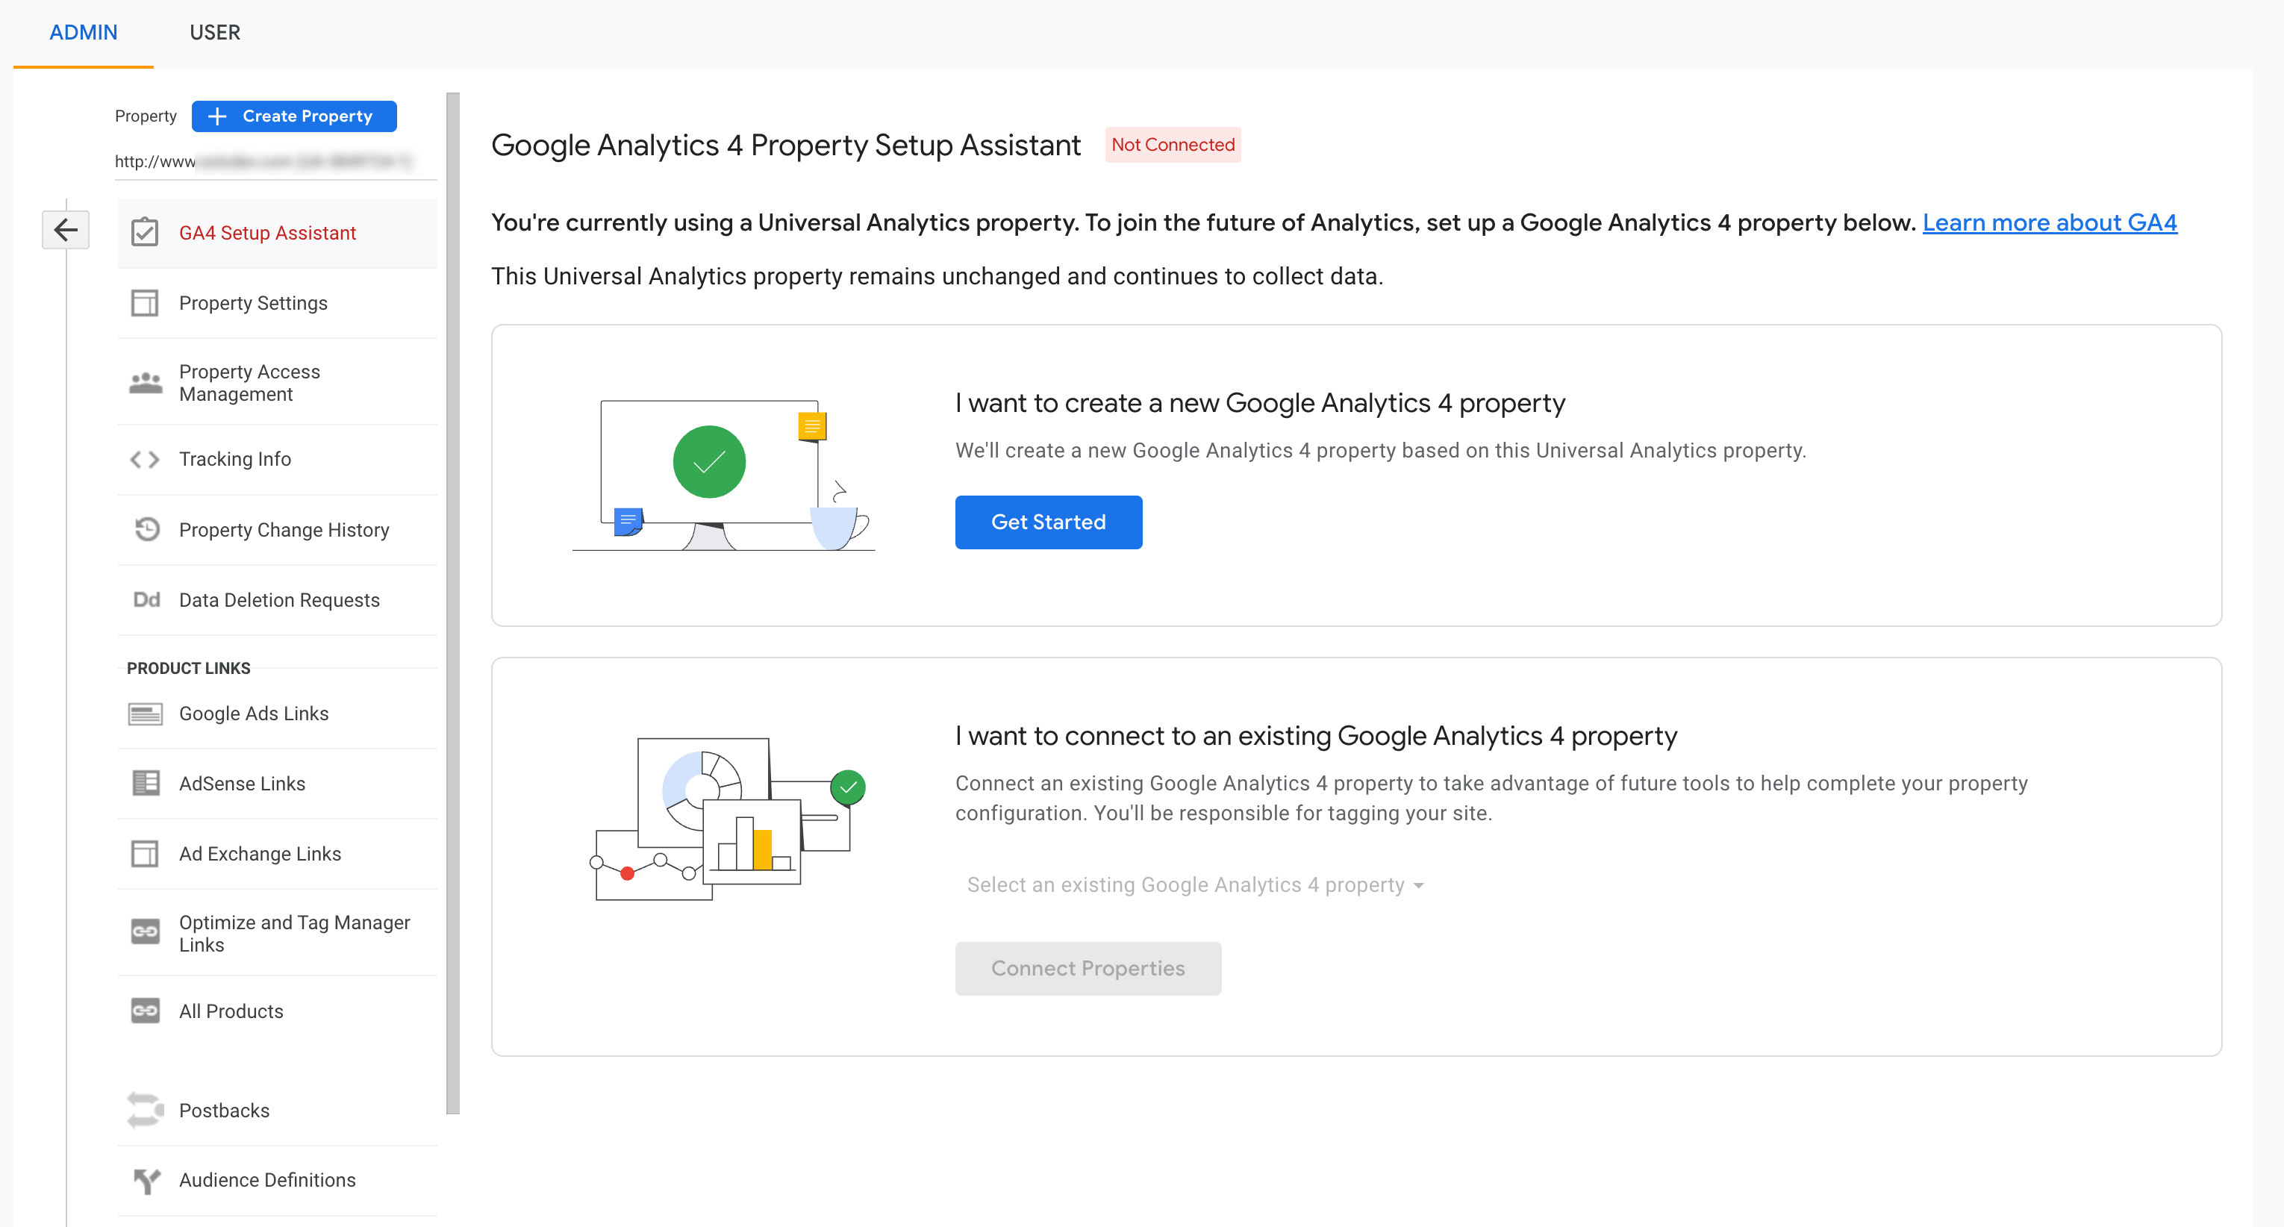This screenshot has width=2284, height=1227.
Task: Open Google Ads Links
Action: coord(278,714)
